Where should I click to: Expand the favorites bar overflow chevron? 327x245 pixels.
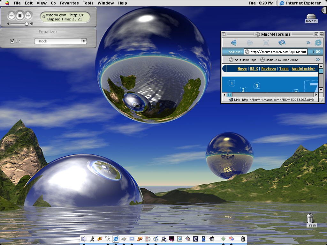[x=318, y=60]
